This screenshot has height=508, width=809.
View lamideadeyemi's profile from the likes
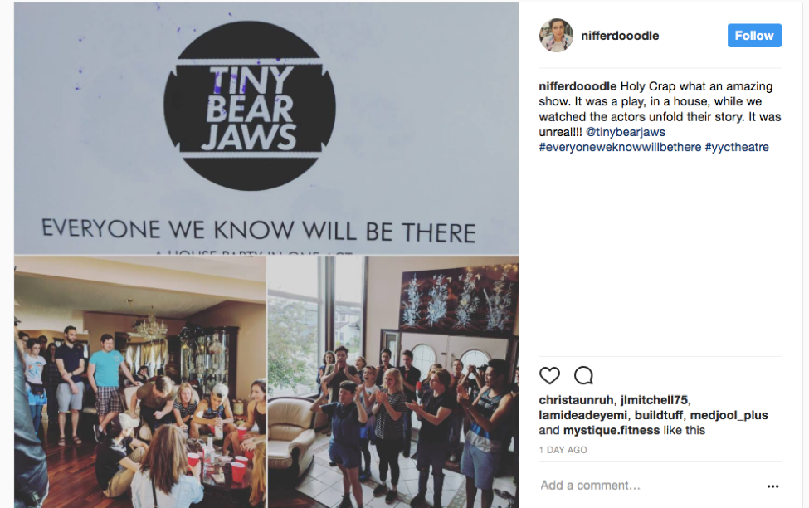(583, 415)
